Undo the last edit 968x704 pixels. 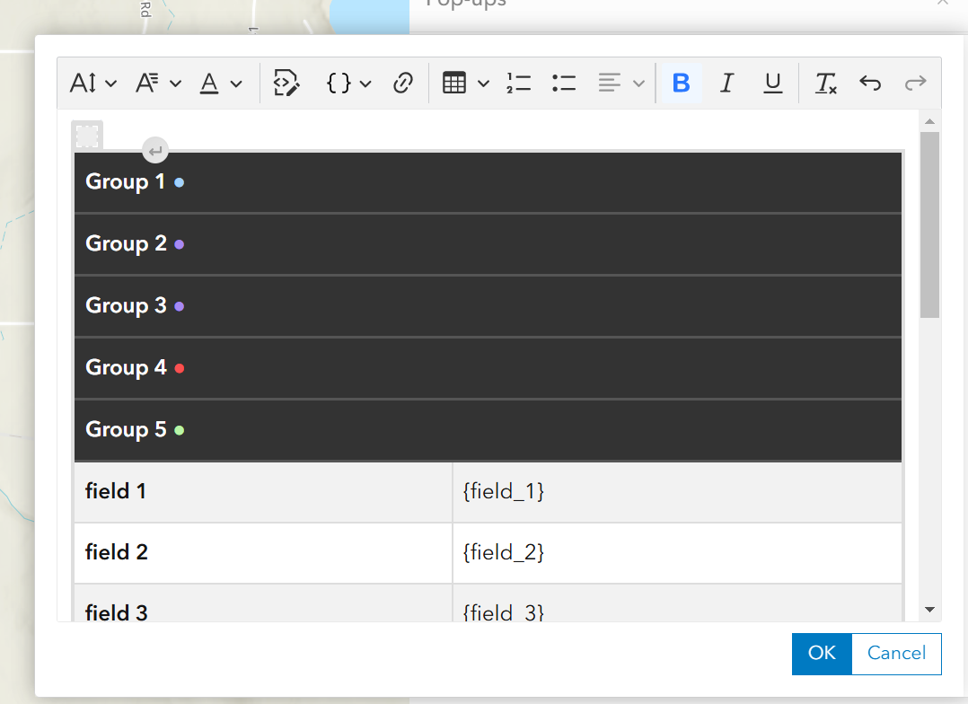click(x=869, y=83)
